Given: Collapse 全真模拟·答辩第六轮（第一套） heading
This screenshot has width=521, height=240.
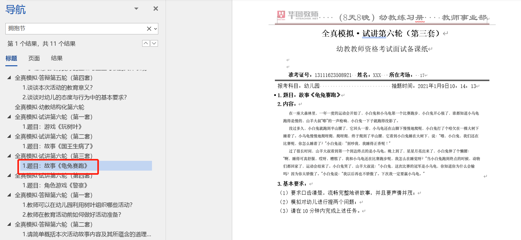Looking at the screenshot, I should (x=9, y=195).
